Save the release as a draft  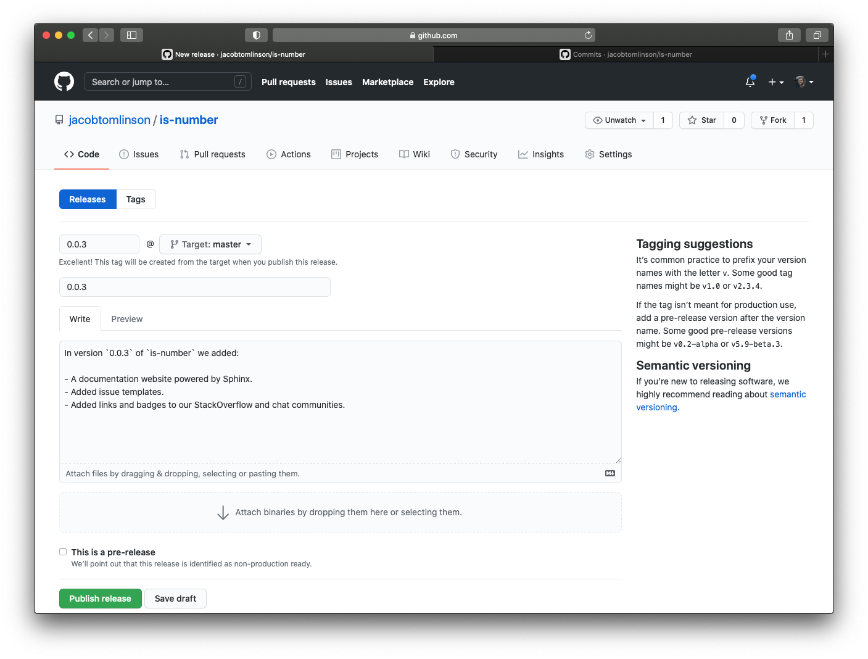pos(175,598)
